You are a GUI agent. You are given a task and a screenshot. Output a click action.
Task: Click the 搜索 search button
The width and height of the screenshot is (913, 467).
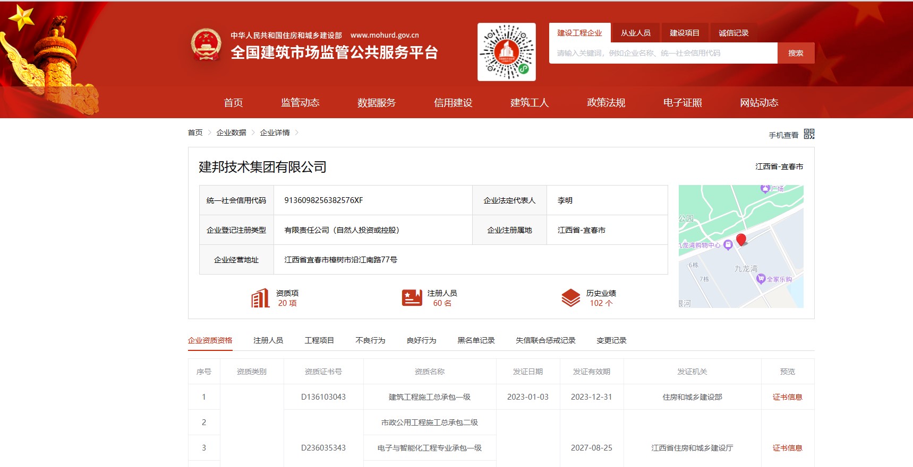796,53
